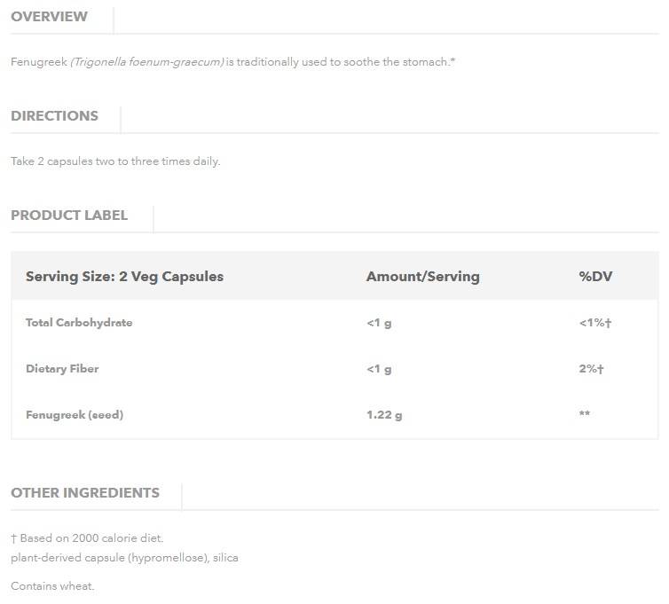This screenshot has height=604, width=669.
Task: Click the OVERVIEW section heading
Action: coord(50,16)
